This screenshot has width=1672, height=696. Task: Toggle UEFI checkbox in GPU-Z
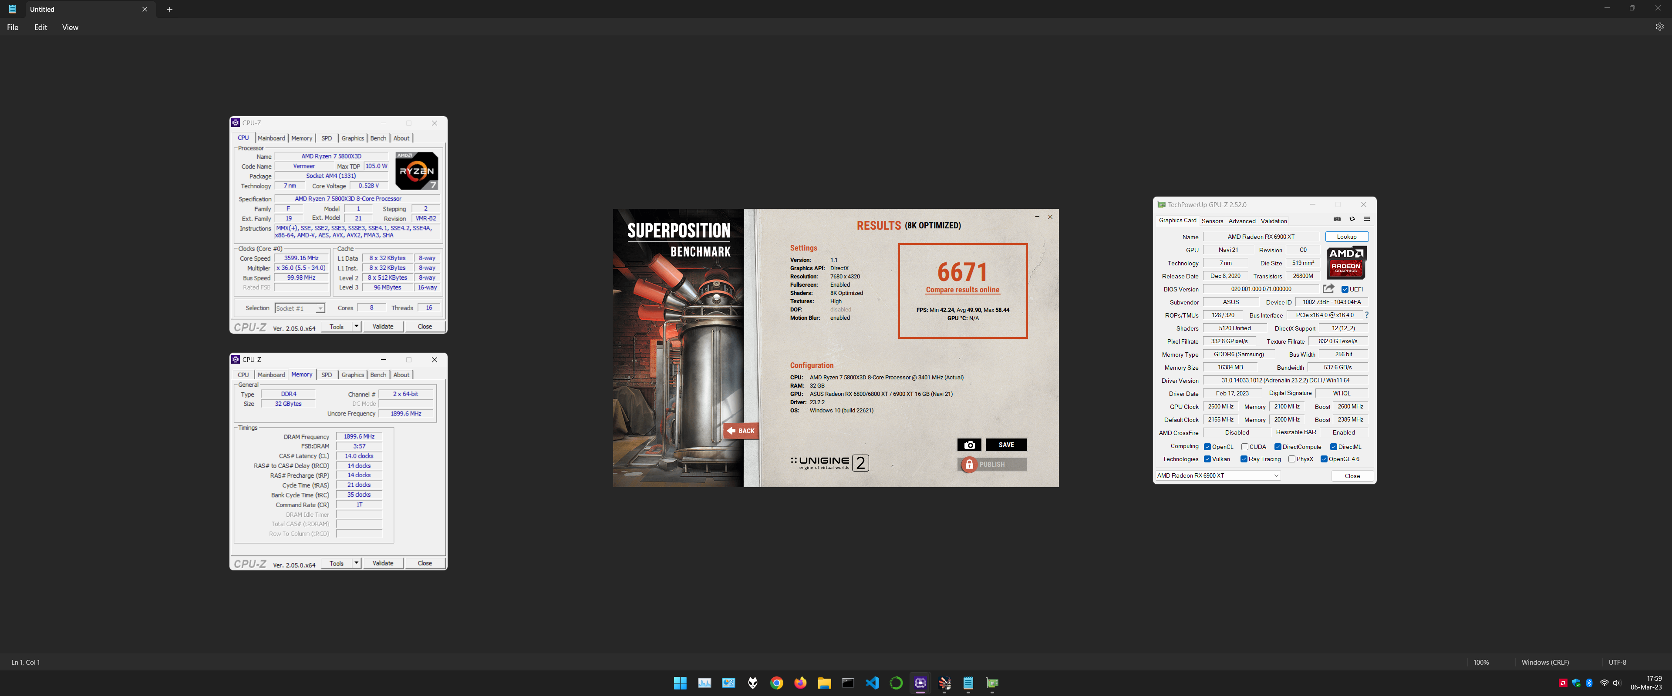[x=1345, y=289]
